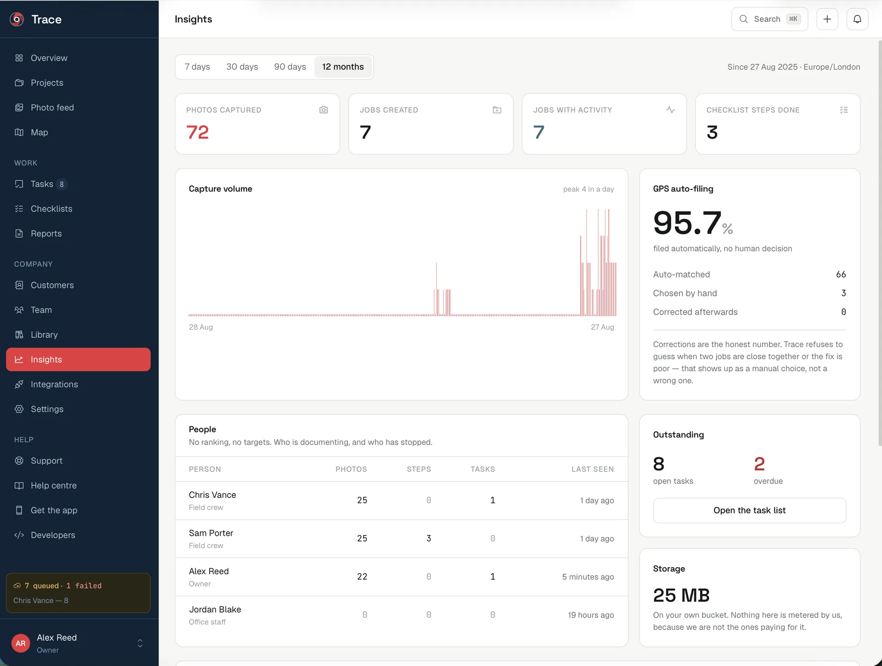Select the 12 months range tab
This screenshot has height=666, width=882.
(343, 67)
